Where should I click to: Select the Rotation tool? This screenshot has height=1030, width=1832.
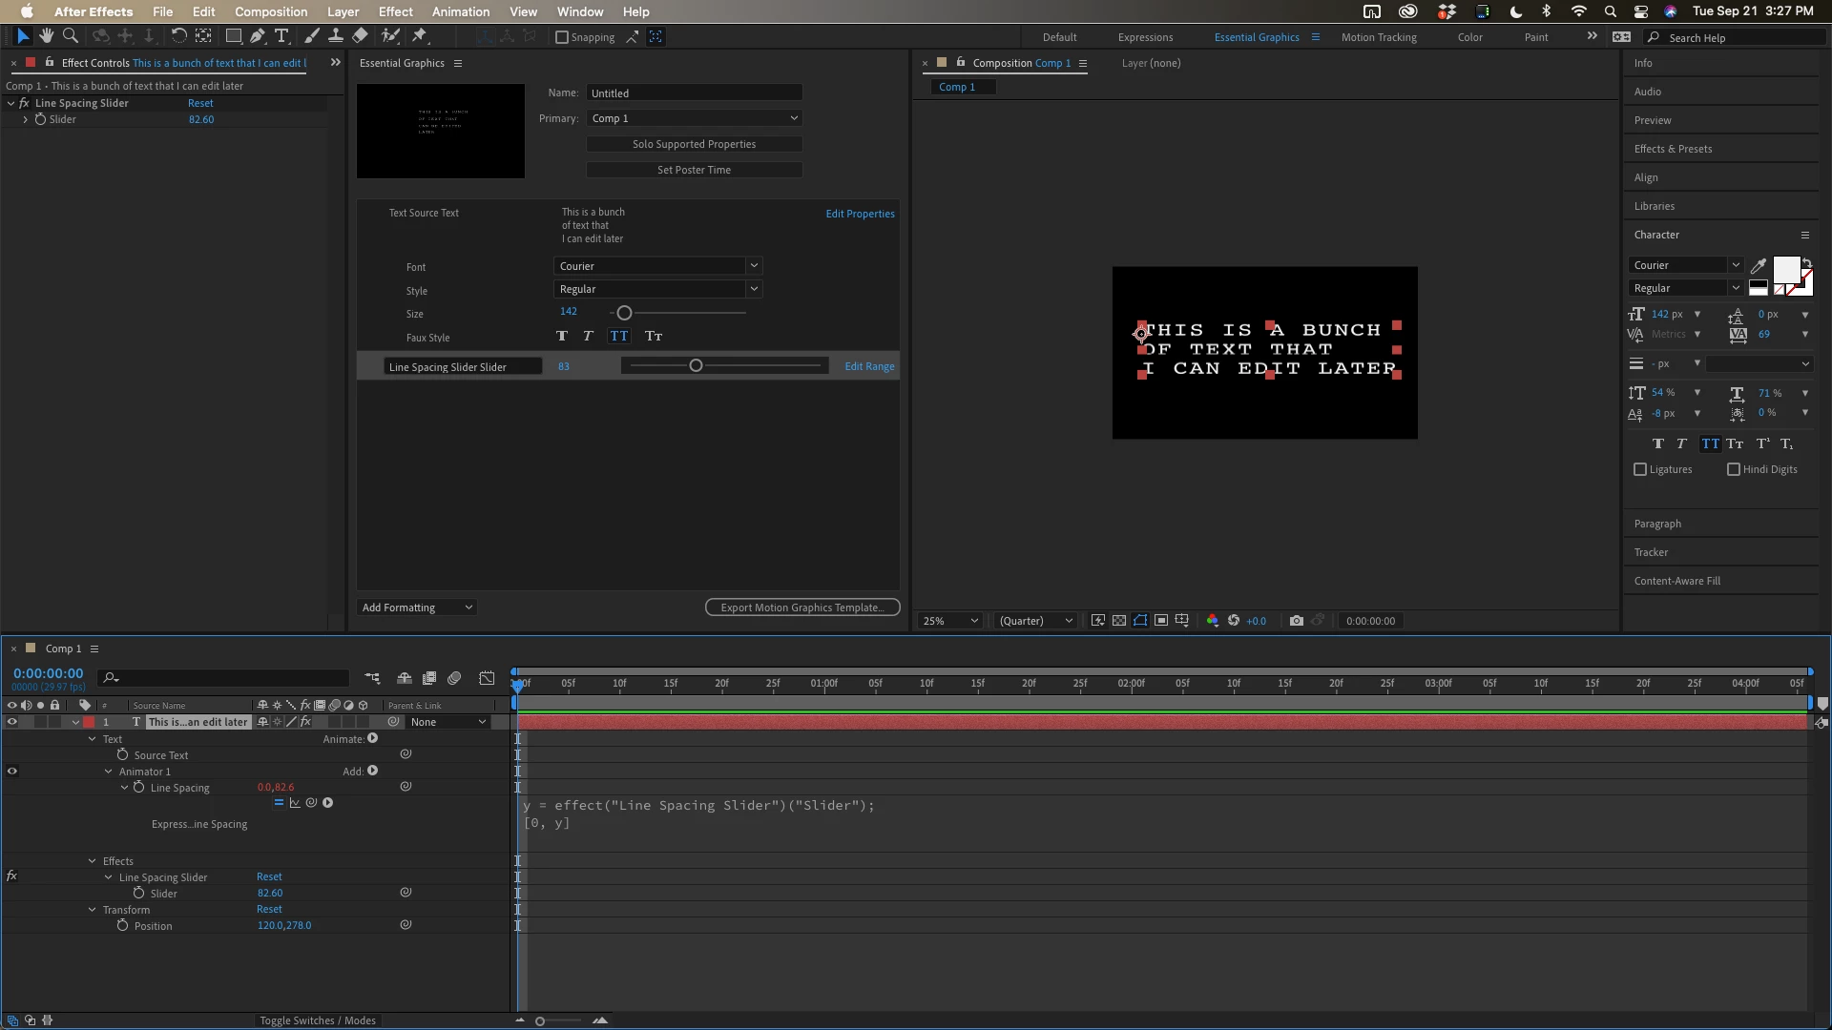[x=178, y=36]
